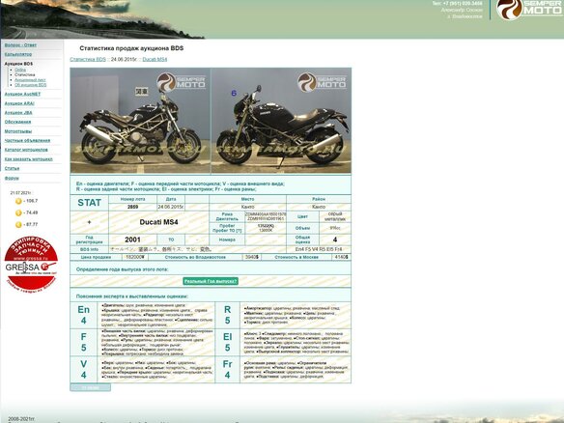Select Moscow cost '4140$' cell

point(341,257)
